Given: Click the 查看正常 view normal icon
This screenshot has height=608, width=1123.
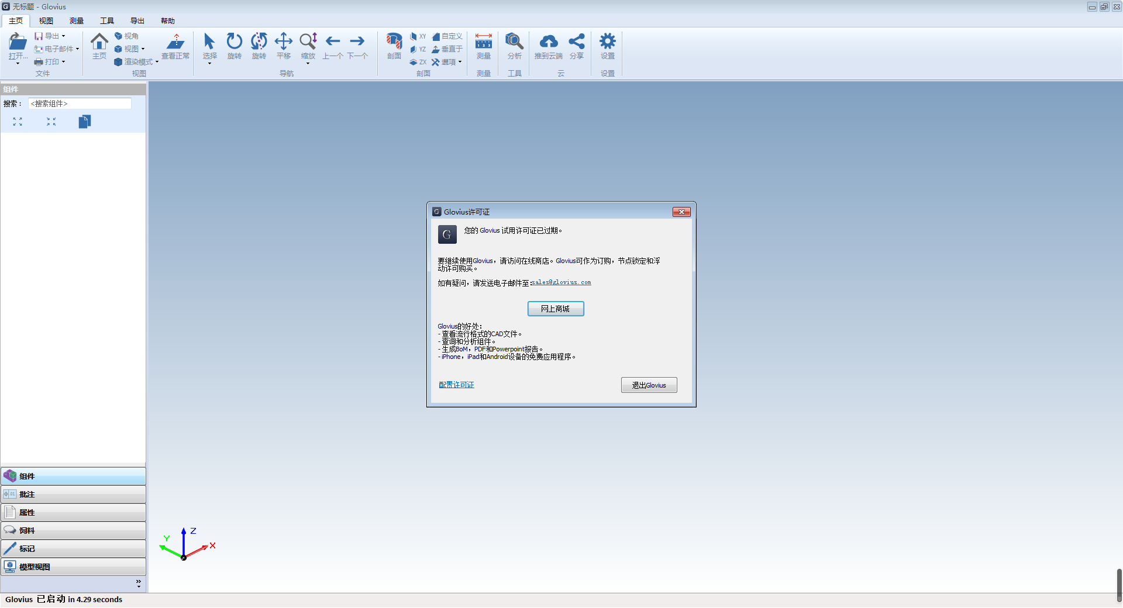Looking at the screenshot, I should (175, 42).
